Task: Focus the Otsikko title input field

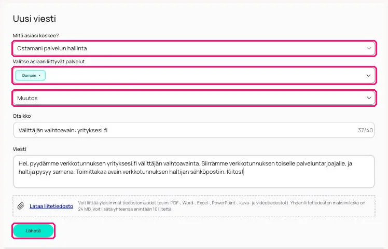Action: [194, 130]
